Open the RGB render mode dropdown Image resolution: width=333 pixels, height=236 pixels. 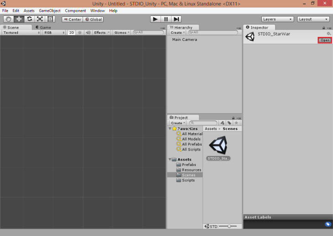(x=54, y=33)
